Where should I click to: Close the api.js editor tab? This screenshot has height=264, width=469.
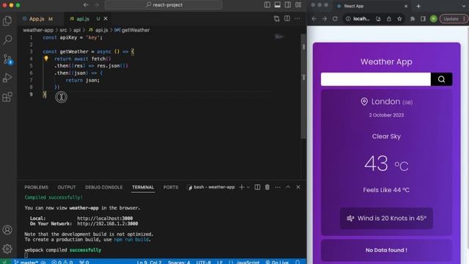pyautogui.click(x=106, y=18)
